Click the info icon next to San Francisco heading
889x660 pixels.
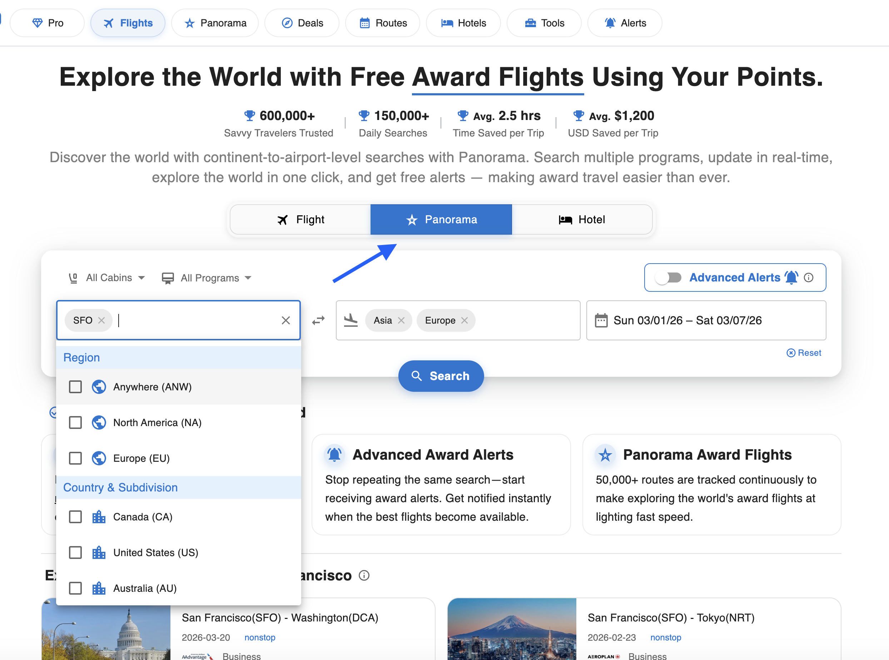pos(364,576)
